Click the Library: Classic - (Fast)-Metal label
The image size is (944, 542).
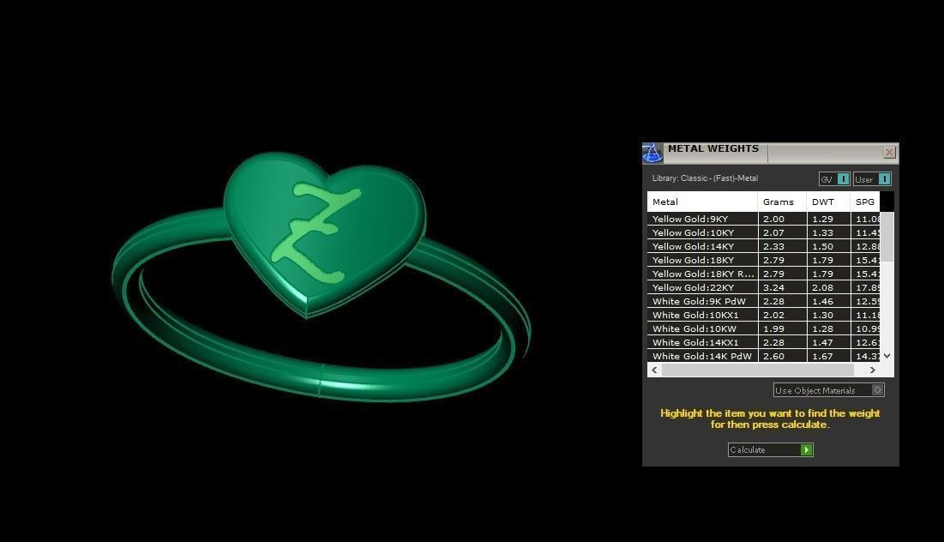705,178
